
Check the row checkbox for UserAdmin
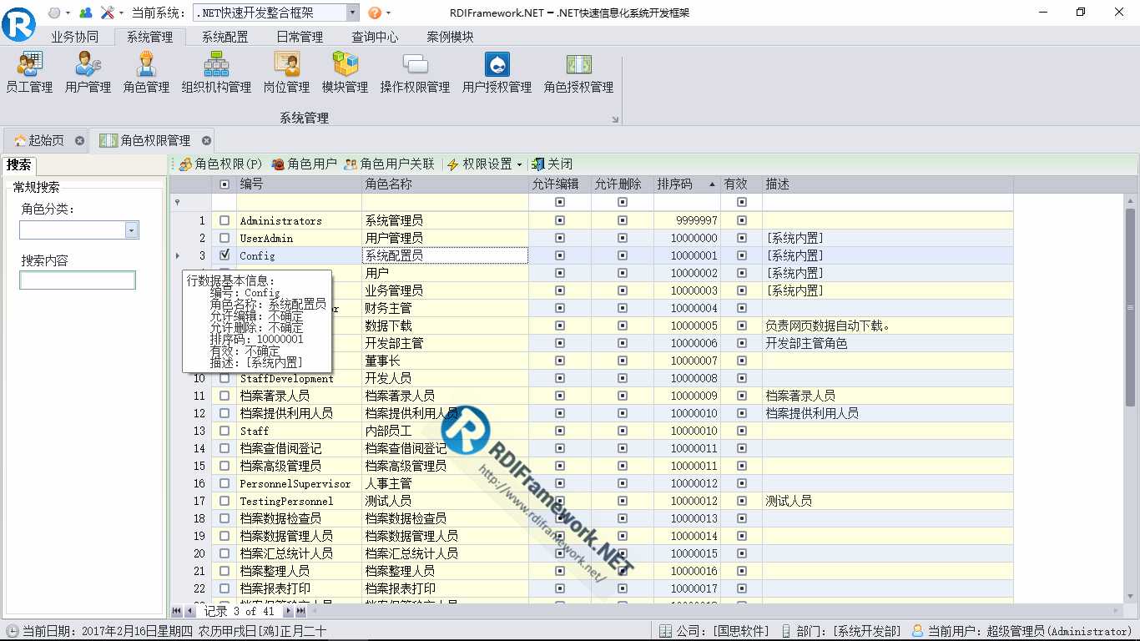224,239
